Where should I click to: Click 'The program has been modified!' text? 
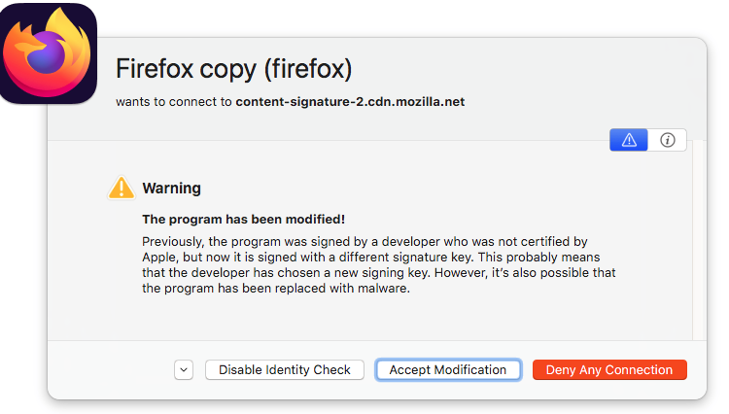coord(243,220)
